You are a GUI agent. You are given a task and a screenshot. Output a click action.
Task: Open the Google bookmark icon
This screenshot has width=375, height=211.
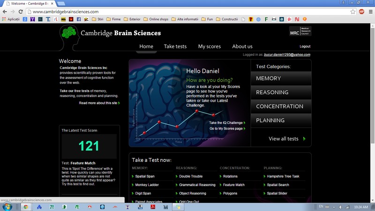(25, 19)
